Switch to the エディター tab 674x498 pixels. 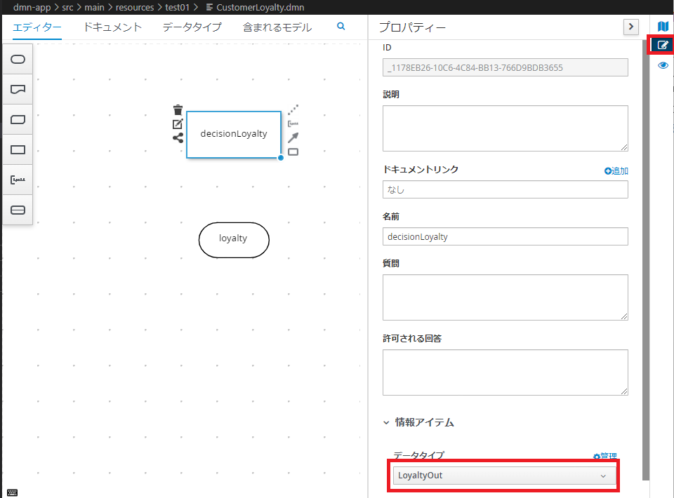[x=37, y=27]
